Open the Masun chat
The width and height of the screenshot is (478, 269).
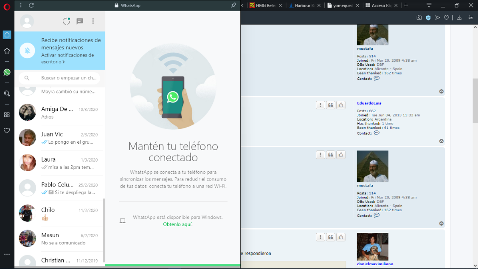[x=60, y=239]
